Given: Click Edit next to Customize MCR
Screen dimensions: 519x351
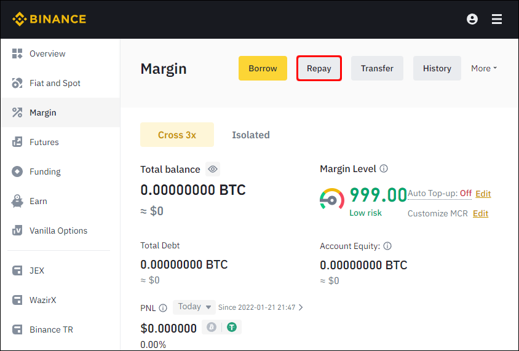Looking at the screenshot, I should coord(480,213).
